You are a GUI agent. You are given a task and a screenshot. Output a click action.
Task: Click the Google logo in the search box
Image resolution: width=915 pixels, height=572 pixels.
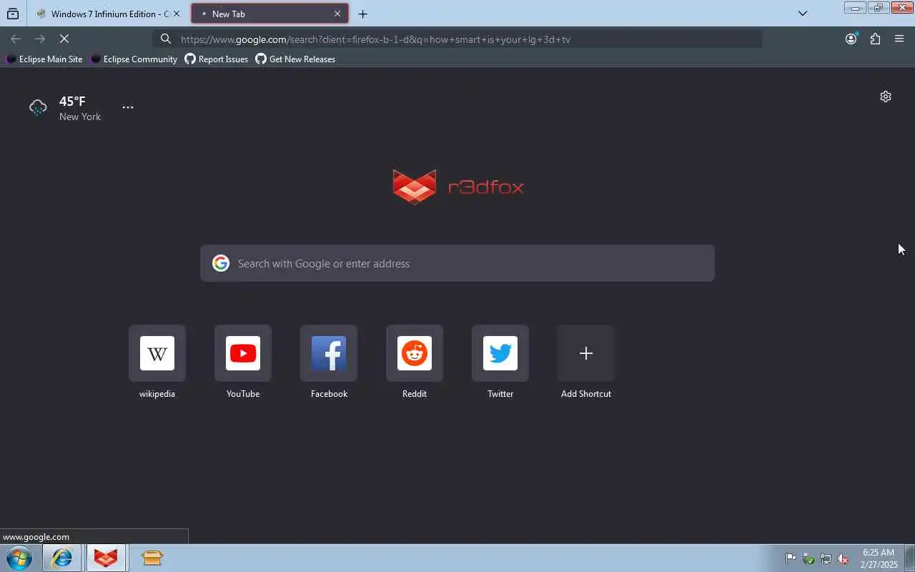(x=221, y=263)
